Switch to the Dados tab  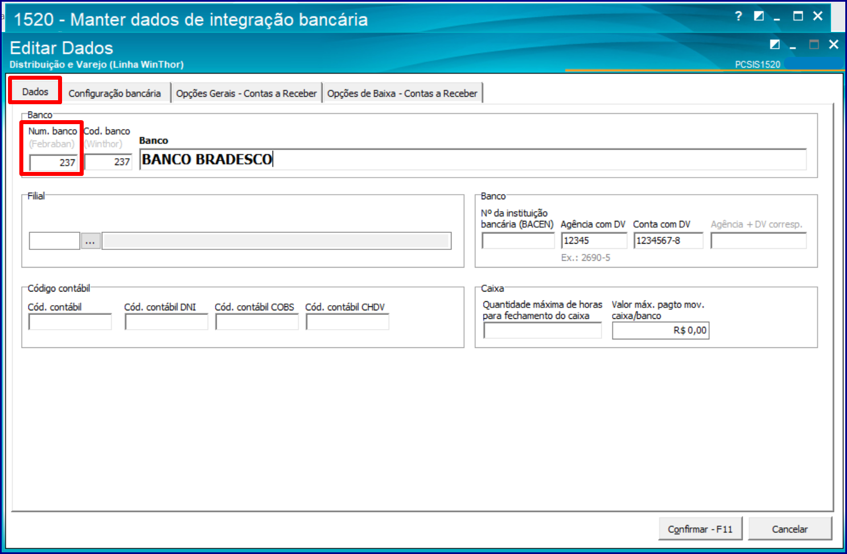click(35, 92)
